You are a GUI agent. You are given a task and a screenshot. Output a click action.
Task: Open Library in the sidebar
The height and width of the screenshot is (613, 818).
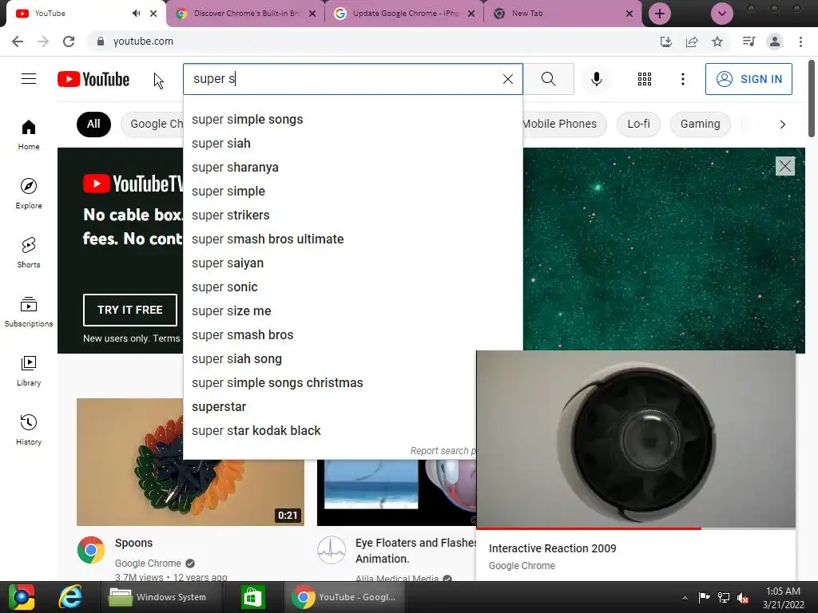coord(29,370)
